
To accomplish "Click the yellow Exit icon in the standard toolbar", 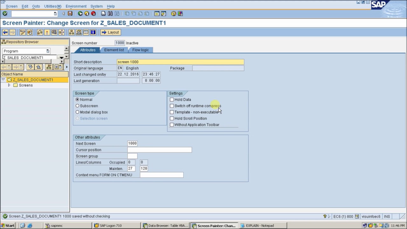I will 87,14.
